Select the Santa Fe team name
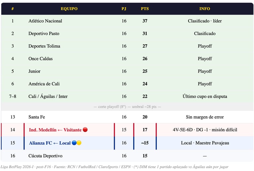The width and height of the screenshot is (254, 171). tap(37, 117)
